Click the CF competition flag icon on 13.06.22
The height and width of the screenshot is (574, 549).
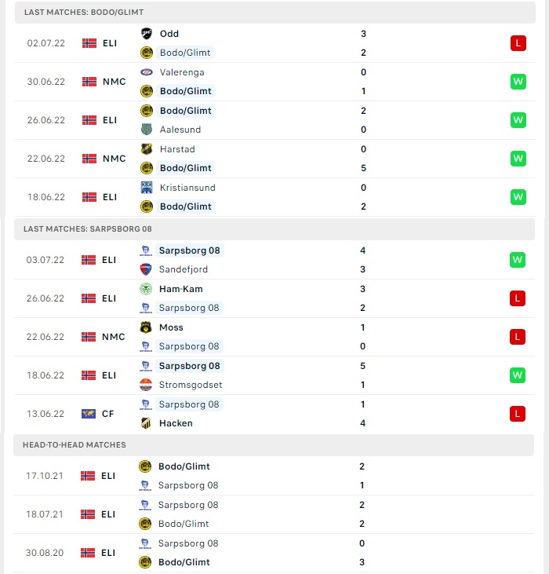pyautogui.click(x=89, y=414)
